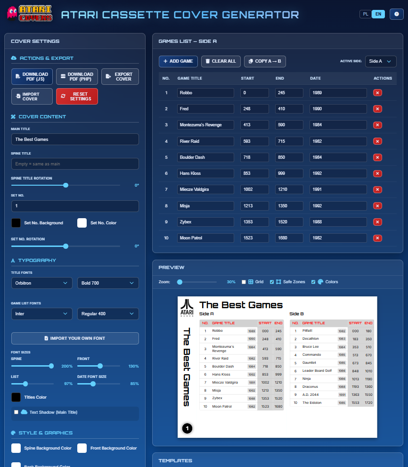Viewport: 408px width, 467px height.
Task: Toggle the Safe Zones checkbox
Action: click(x=271, y=282)
